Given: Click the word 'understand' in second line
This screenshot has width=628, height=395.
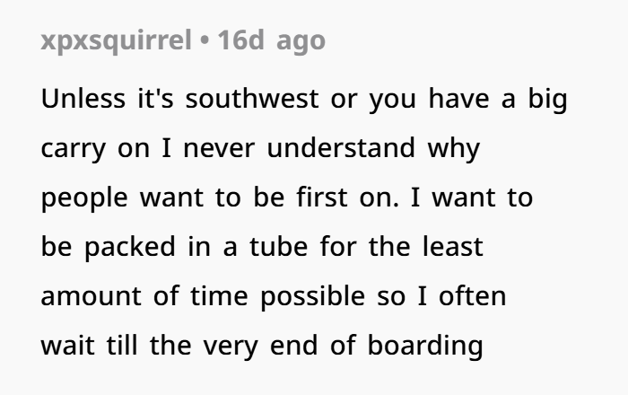Looking at the screenshot, I should point(341,148).
